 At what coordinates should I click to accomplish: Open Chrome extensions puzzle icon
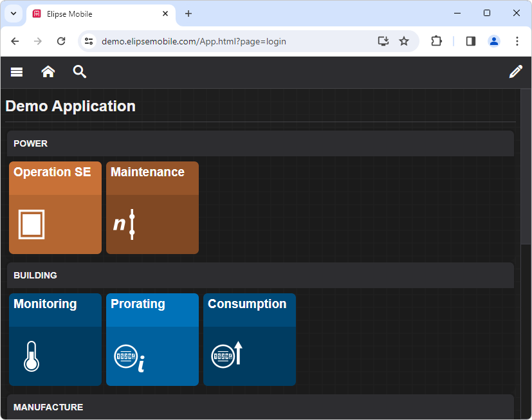coord(436,41)
